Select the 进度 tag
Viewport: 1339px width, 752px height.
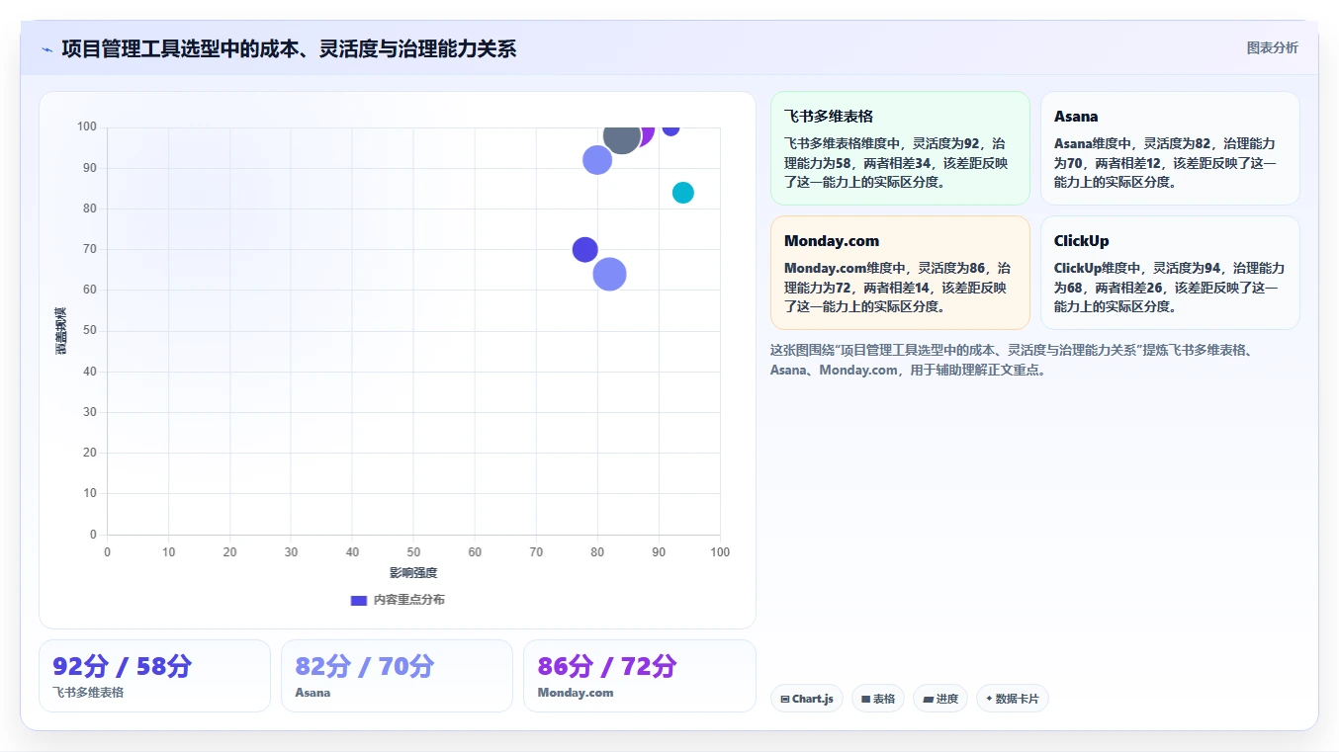pos(940,699)
